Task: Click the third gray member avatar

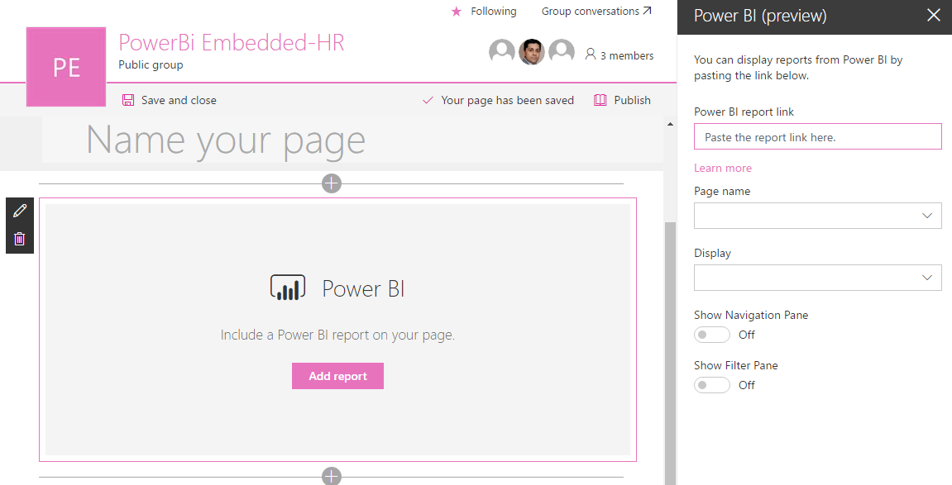Action: (x=562, y=52)
